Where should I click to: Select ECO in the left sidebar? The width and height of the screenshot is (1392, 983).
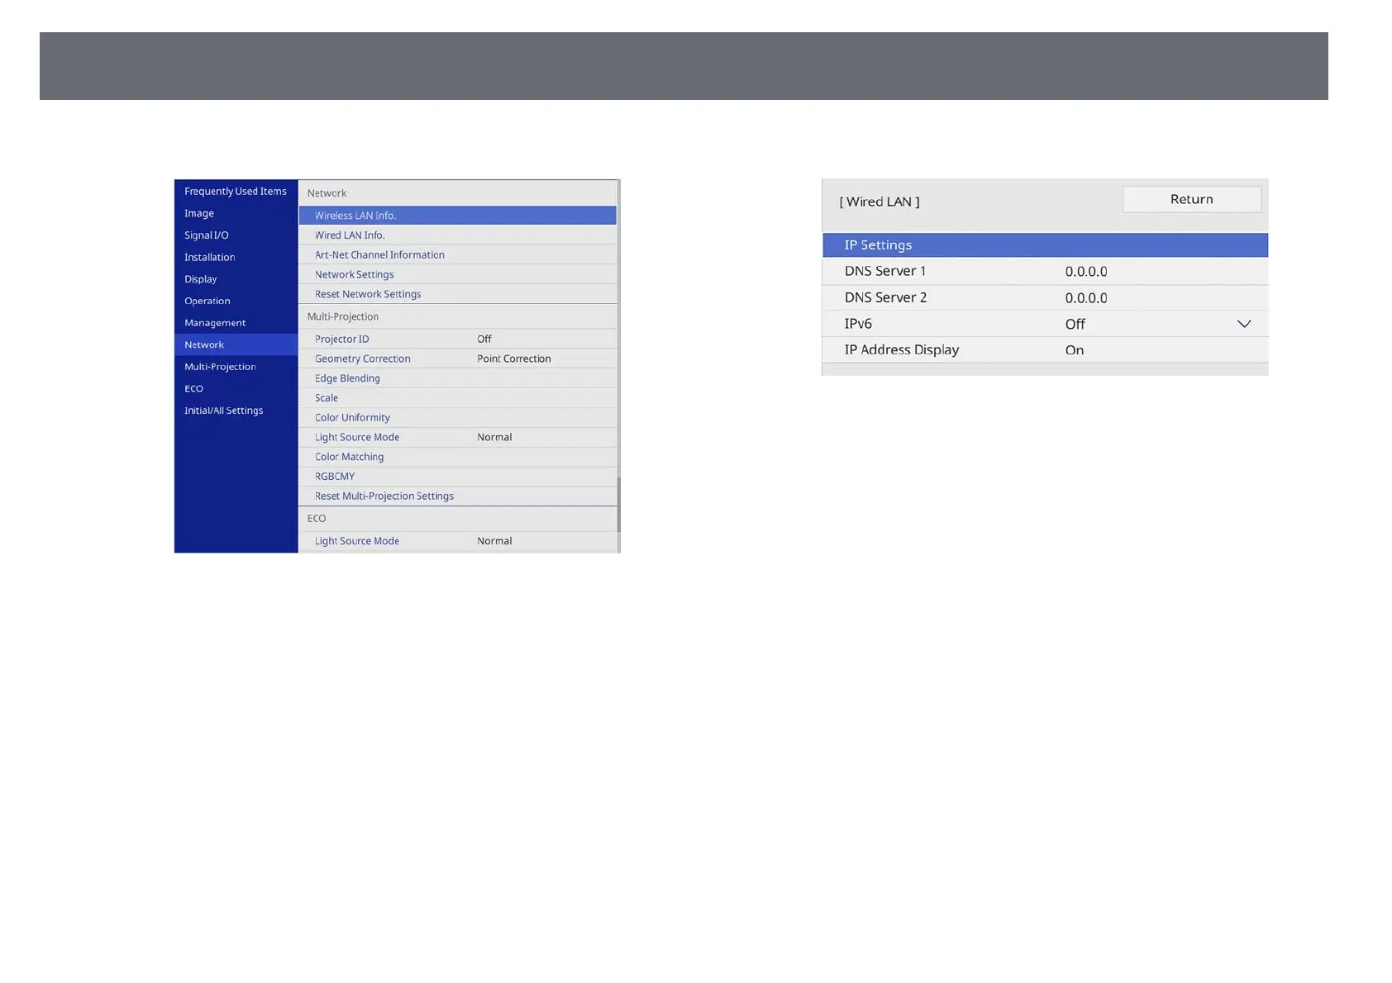236,388
